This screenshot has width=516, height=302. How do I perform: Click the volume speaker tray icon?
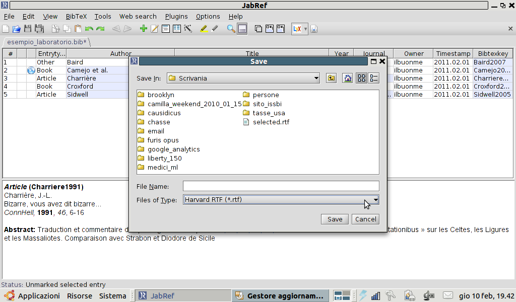coord(429,296)
